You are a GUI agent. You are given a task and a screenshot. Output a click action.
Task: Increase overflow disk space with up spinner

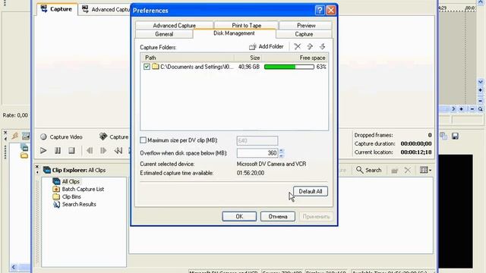282,151
